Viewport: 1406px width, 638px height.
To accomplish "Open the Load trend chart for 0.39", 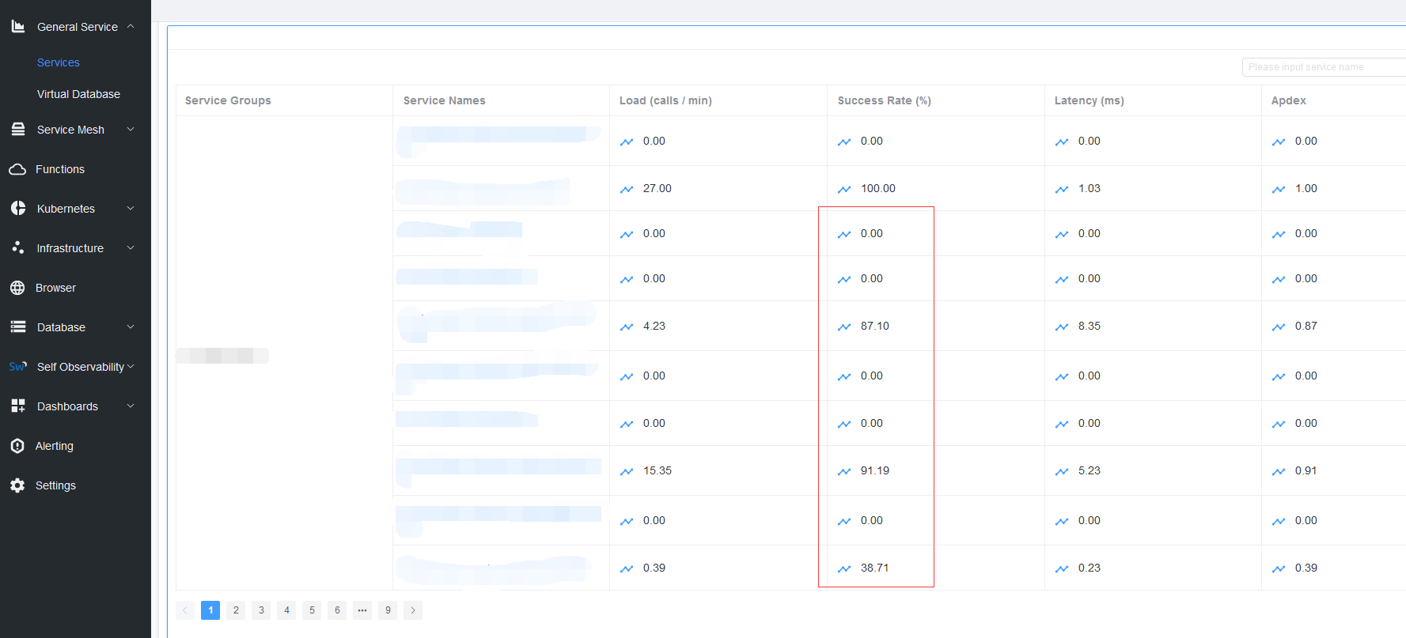I will [627, 568].
